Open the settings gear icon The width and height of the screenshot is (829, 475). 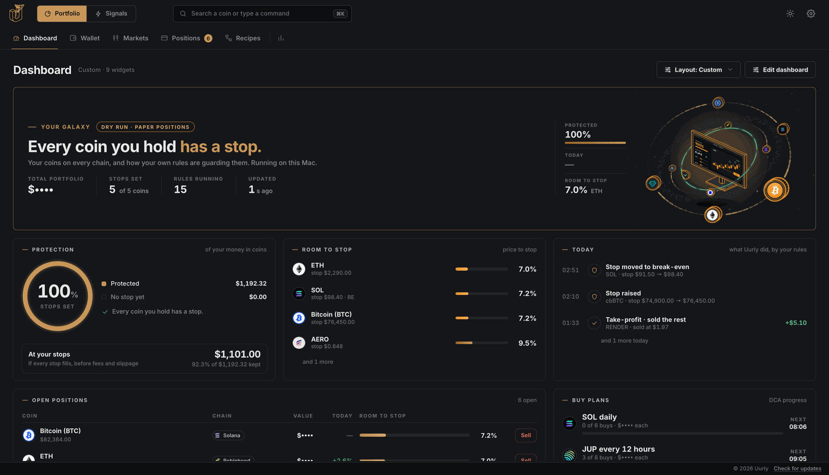(x=811, y=13)
